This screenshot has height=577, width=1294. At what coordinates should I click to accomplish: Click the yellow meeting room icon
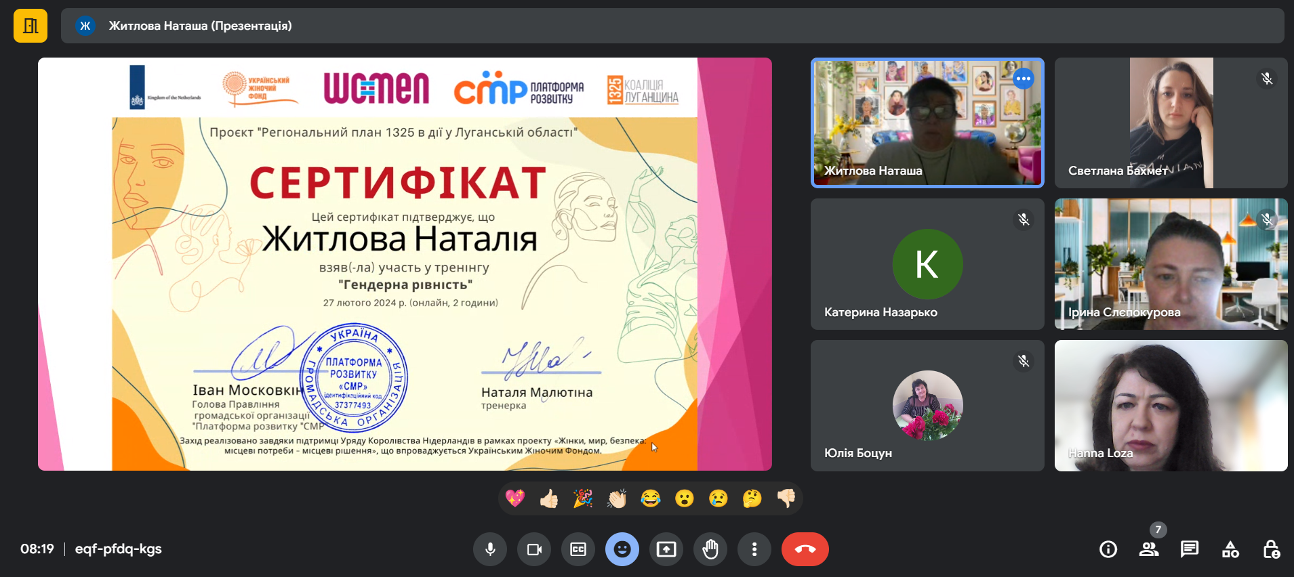tap(31, 26)
